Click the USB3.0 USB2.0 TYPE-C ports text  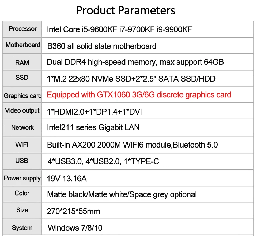coord(103,161)
